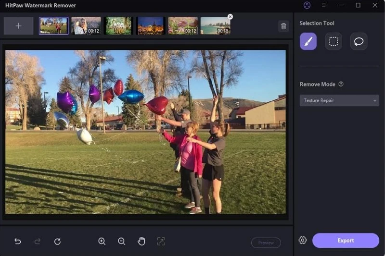Click the Remove Mode help icon
Screen dimensions: 385x256
[x=341, y=84]
